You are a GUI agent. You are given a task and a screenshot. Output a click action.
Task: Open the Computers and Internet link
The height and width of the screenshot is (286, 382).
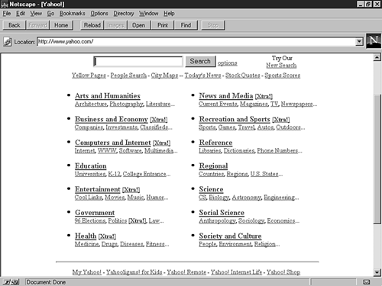tap(113, 143)
